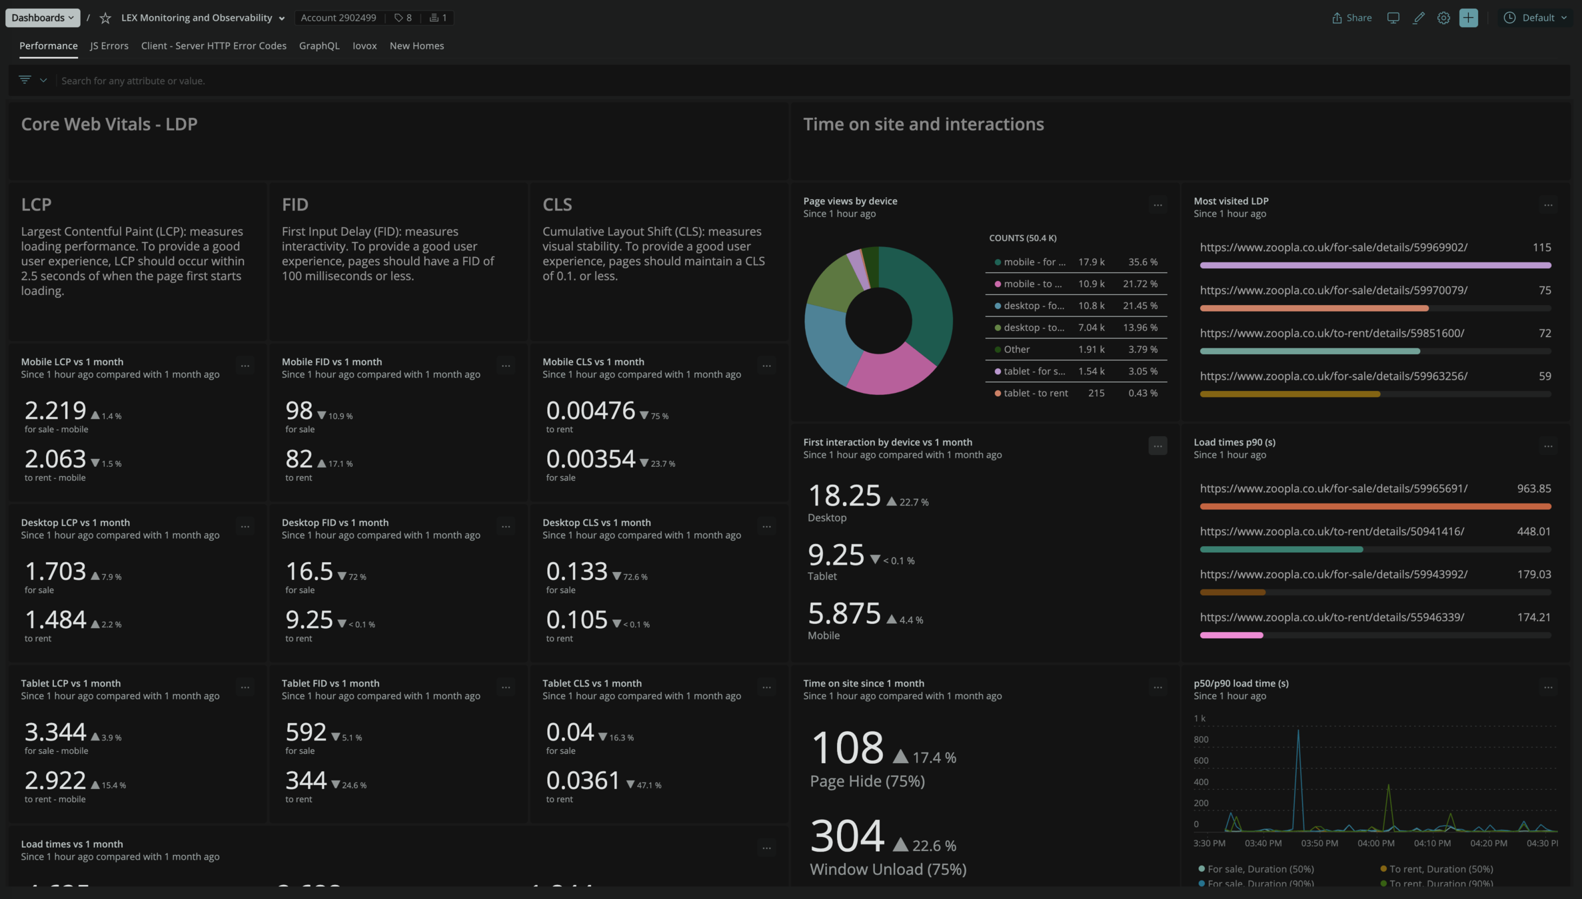Switch to the JS Errors tab

click(x=109, y=46)
